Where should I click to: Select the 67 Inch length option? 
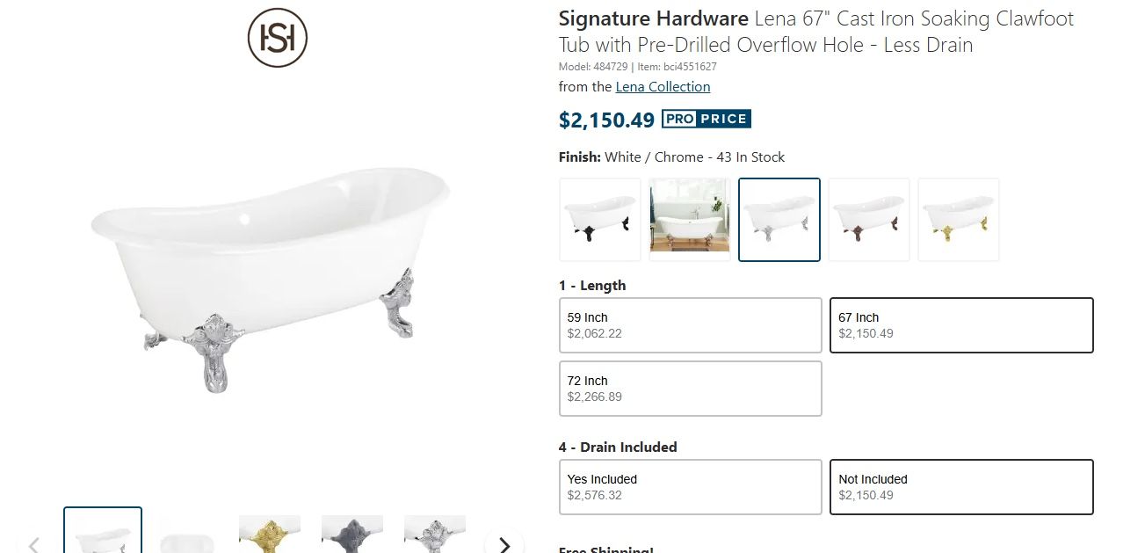[961, 325]
